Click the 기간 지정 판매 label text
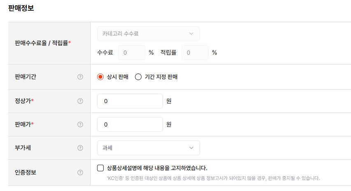This screenshot has width=351, height=191. pos(161,77)
